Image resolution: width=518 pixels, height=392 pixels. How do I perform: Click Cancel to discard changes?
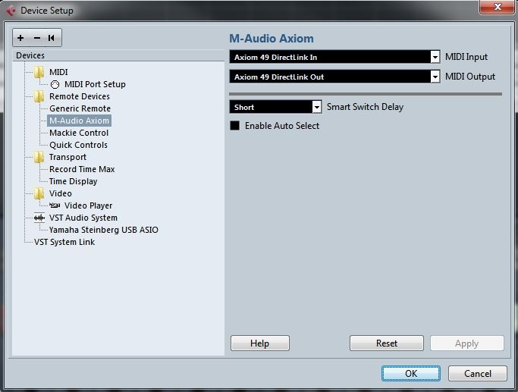pos(478,374)
